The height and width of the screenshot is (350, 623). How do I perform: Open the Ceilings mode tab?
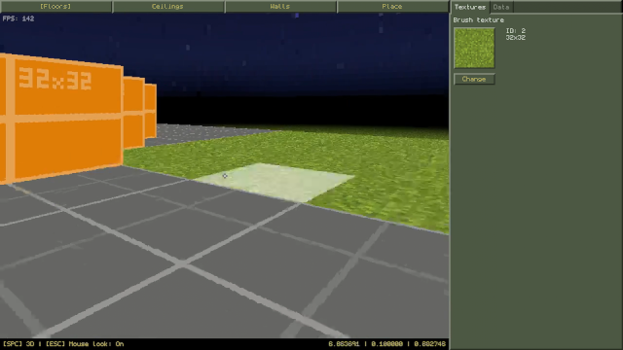168,7
